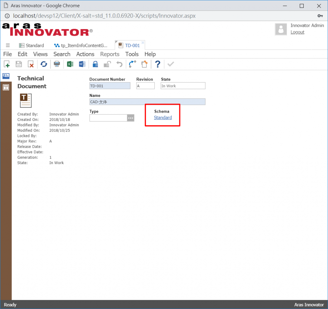The image size is (328, 309).
Task: Click the grey Unlock icon
Action: click(107, 64)
